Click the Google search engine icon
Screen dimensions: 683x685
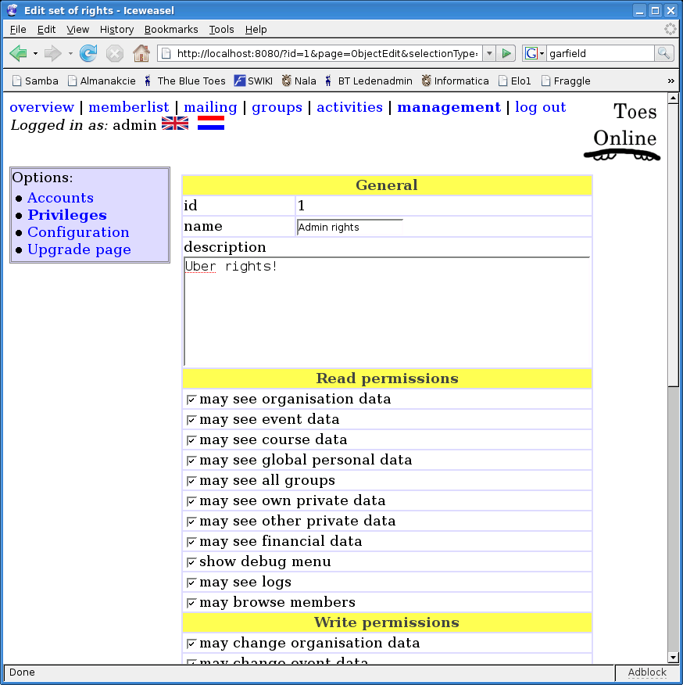coord(531,53)
